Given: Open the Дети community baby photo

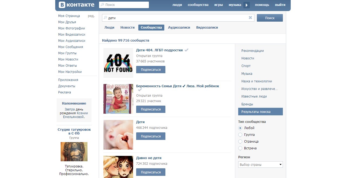Looking at the screenshot, I should (118, 135).
